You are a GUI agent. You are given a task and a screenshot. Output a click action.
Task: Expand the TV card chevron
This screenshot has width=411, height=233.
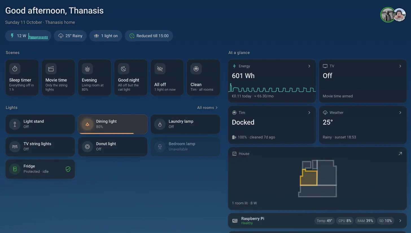pos(400,66)
